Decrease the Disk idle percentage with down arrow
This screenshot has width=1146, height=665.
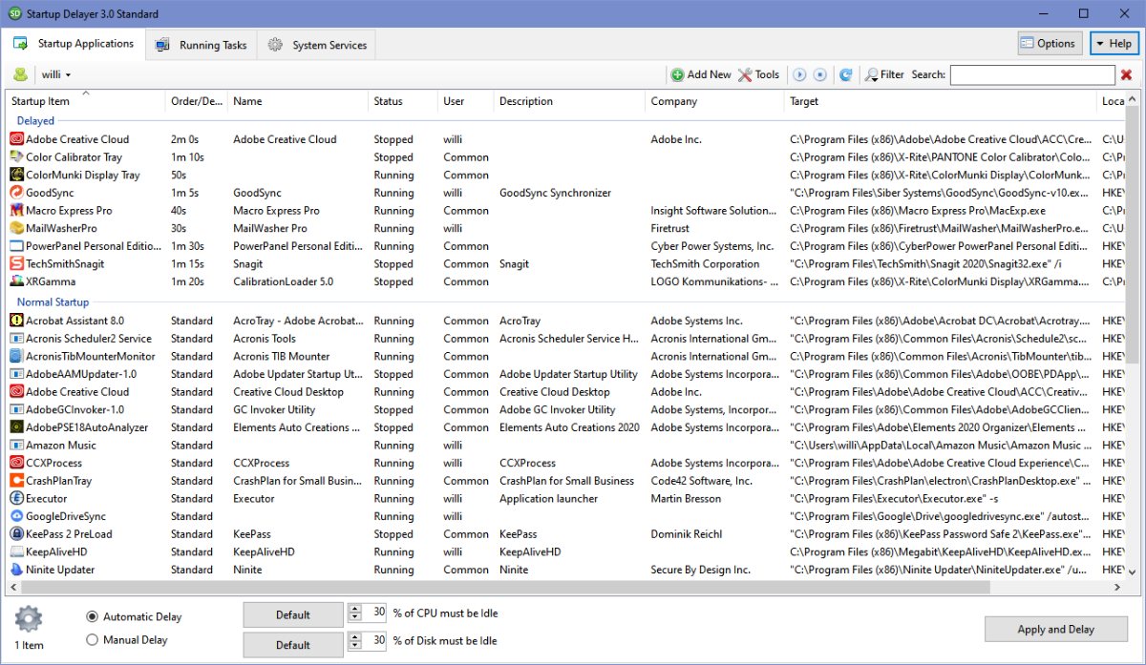(353, 647)
